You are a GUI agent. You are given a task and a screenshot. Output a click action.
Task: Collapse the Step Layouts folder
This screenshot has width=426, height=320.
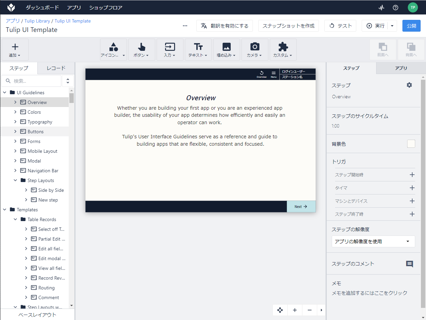tap(15, 180)
